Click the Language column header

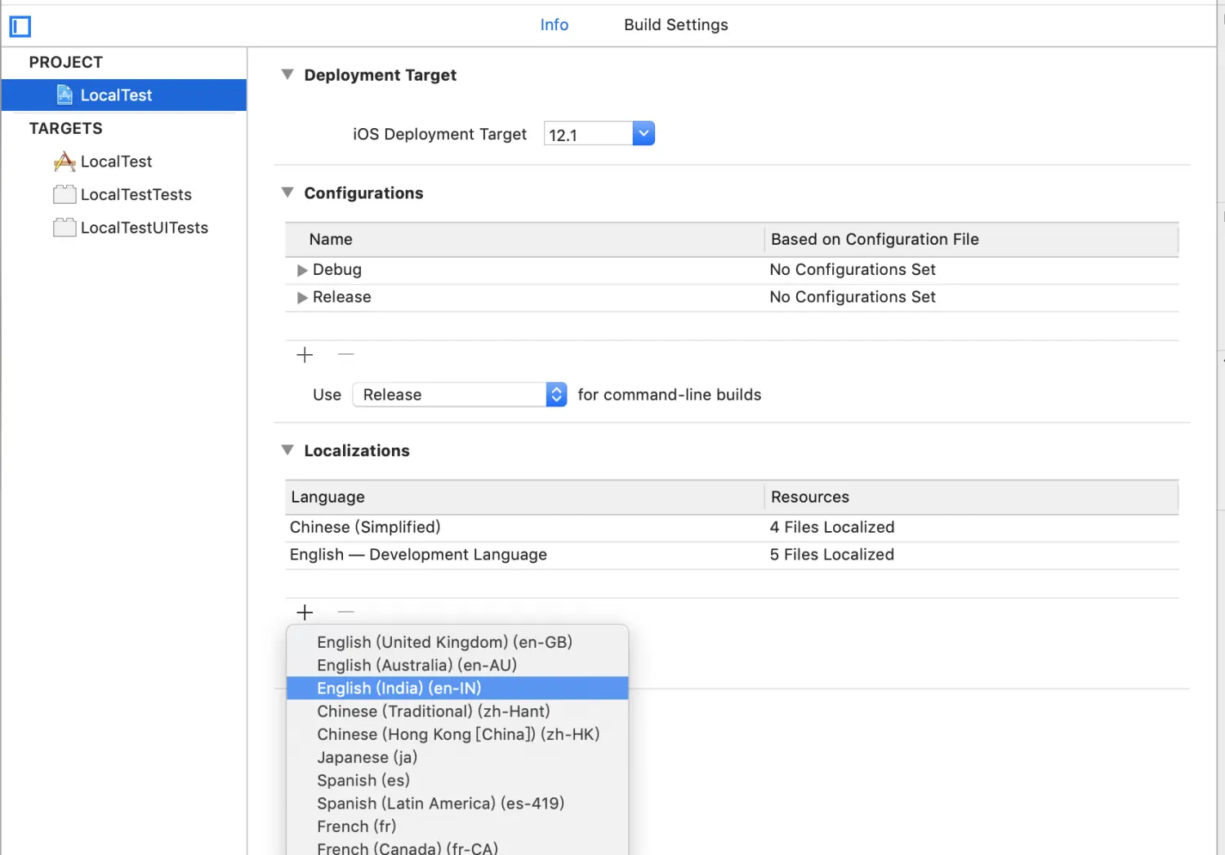(x=525, y=497)
